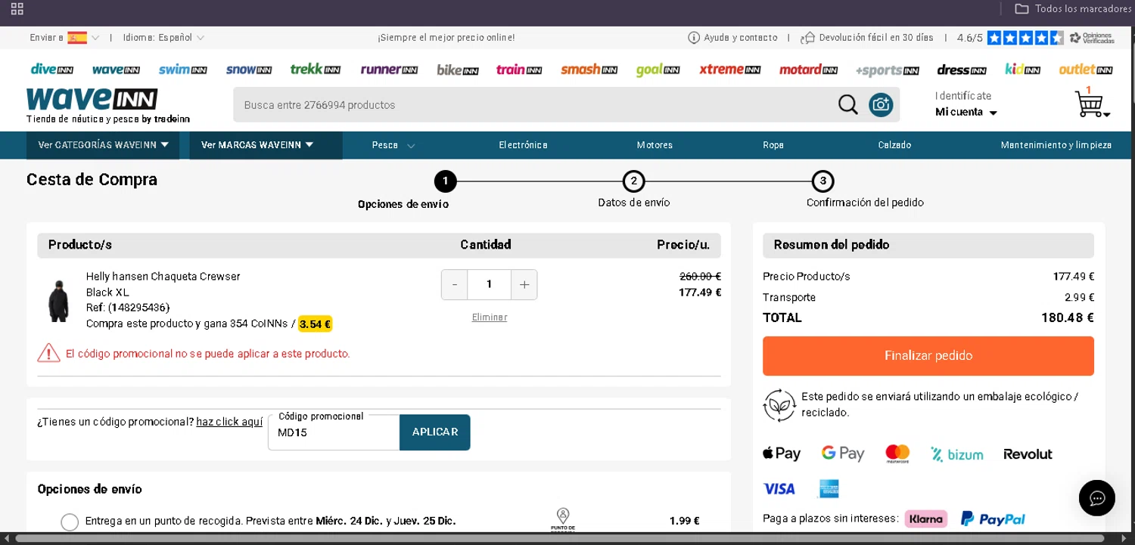Click the large waveinn main logo
Screen dimensions: 1135x545
tap(92, 99)
